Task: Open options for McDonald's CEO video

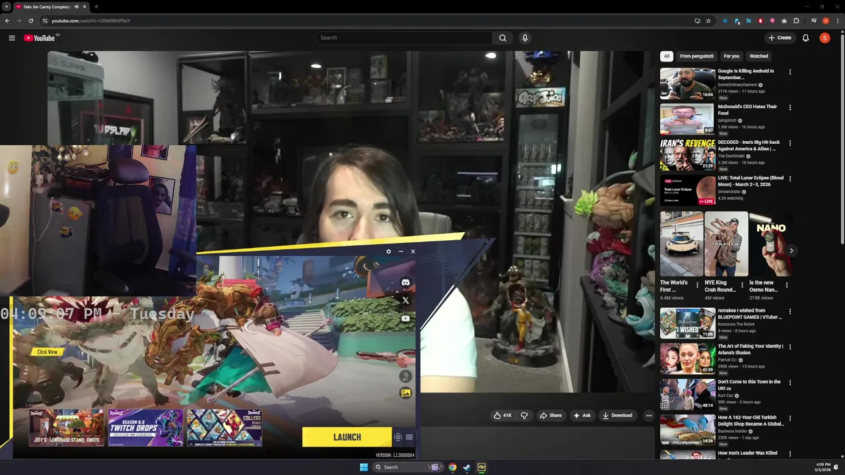Action: click(x=790, y=108)
